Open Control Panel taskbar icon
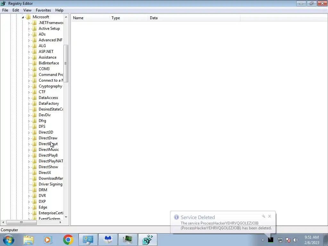The image size is (328, 246). pyautogui.click(x=88, y=240)
